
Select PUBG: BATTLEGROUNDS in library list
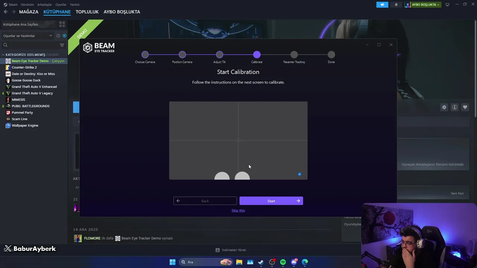click(31, 106)
